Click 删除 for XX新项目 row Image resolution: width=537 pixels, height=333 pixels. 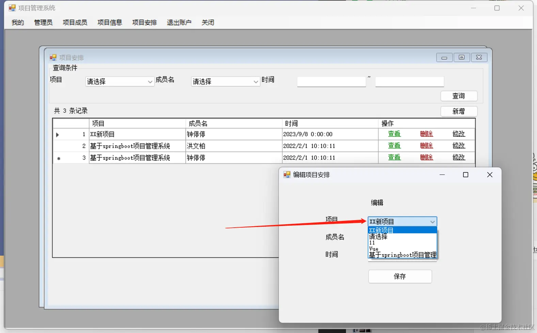pos(426,134)
